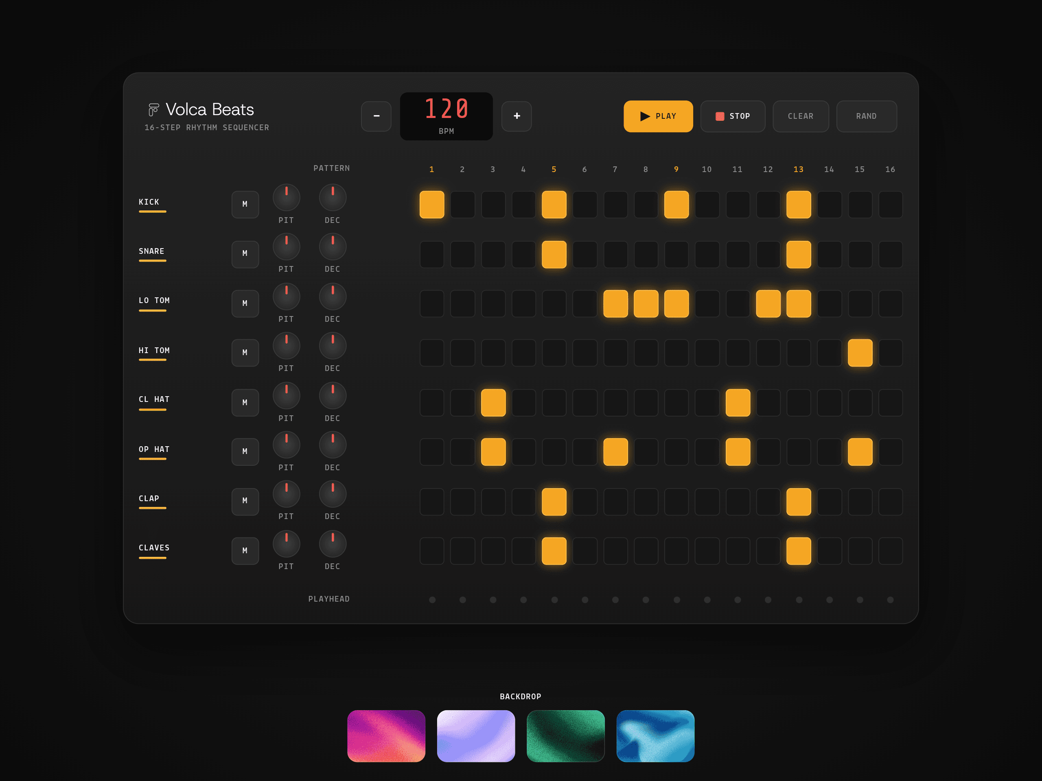This screenshot has height=781, width=1042.
Task: Toggle OP HAT step 7 off
Action: pos(615,452)
